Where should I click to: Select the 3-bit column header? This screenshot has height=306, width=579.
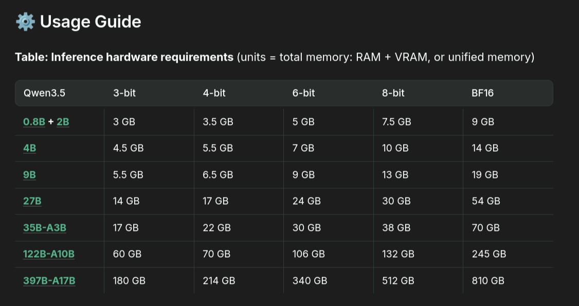tap(124, 93)
